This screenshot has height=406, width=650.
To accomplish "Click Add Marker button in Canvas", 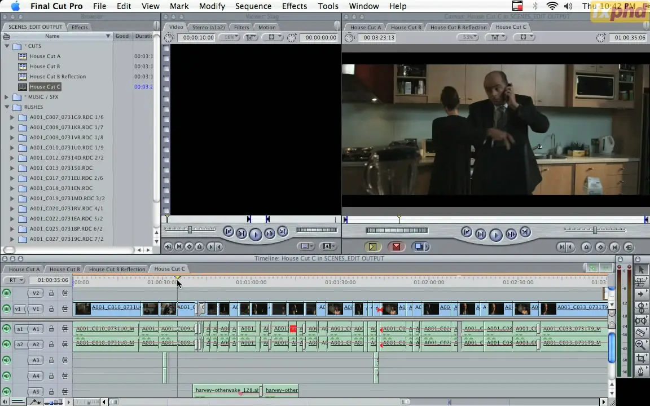I will pyautogui.click(x=586, y=248).
